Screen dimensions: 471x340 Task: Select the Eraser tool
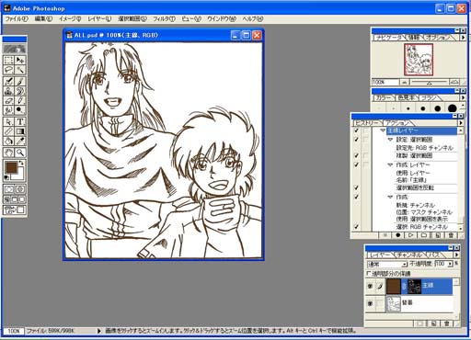[x=8, y=100]
